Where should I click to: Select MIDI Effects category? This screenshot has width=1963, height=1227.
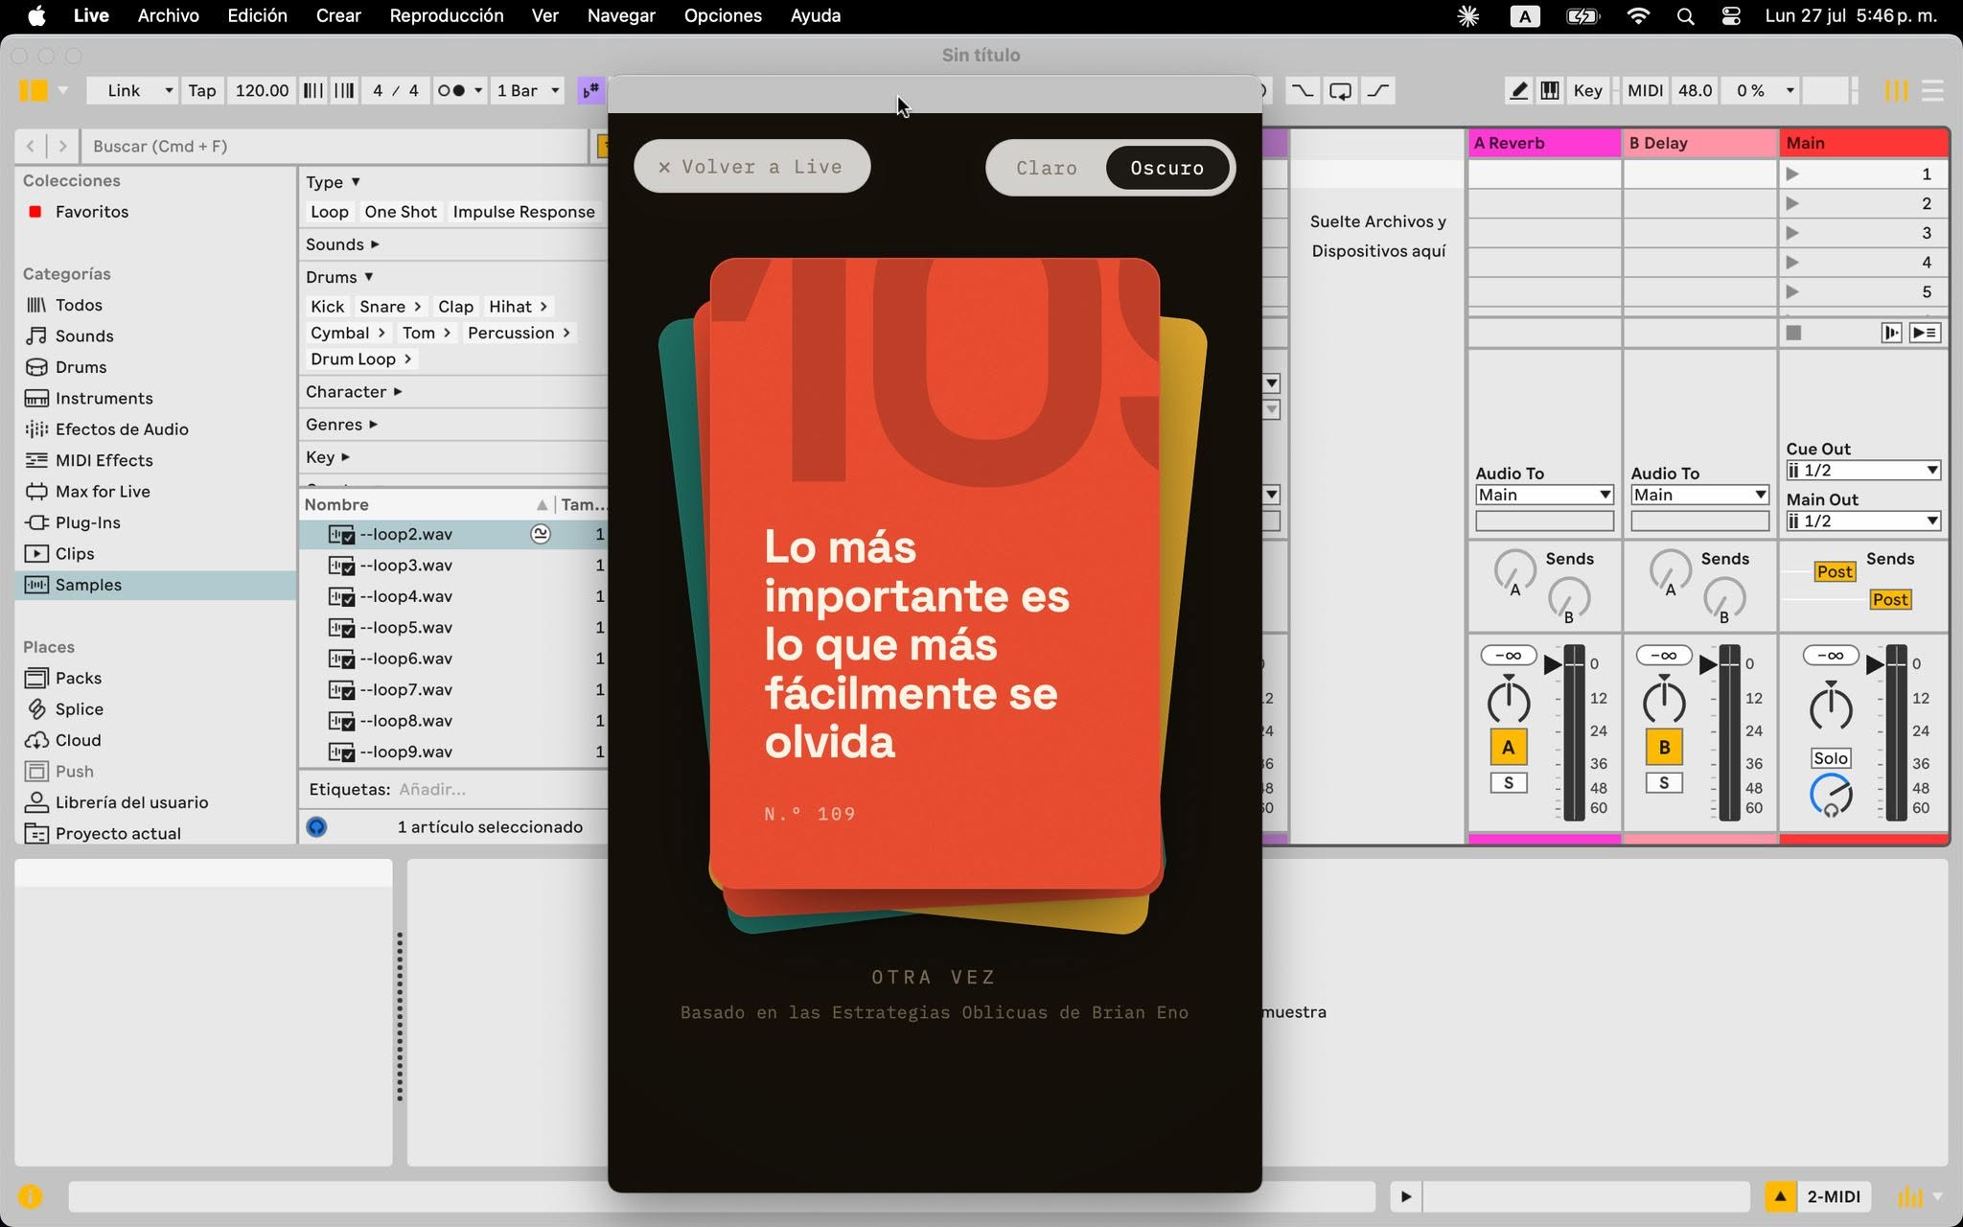pos(104,460)
